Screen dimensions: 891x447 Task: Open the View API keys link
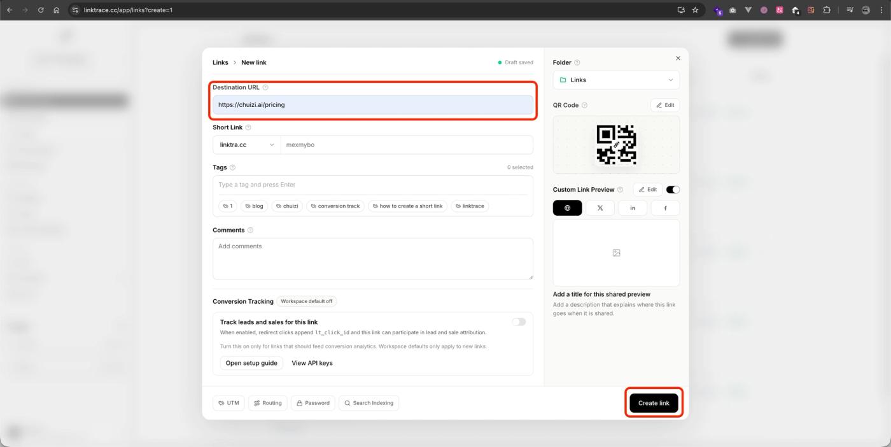pyautogui.click(x=312, y=363)
